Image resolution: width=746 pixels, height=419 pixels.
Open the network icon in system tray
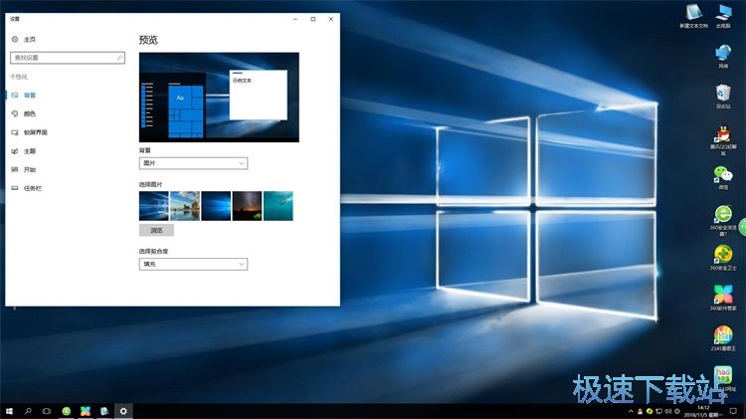(658, 411)
